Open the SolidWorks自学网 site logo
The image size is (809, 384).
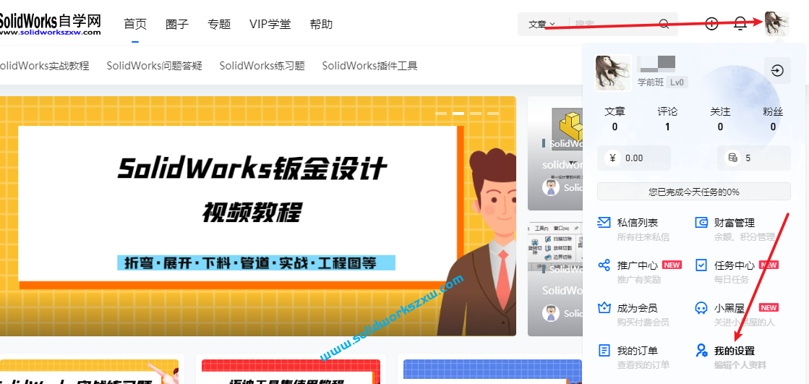pos(50,24)
